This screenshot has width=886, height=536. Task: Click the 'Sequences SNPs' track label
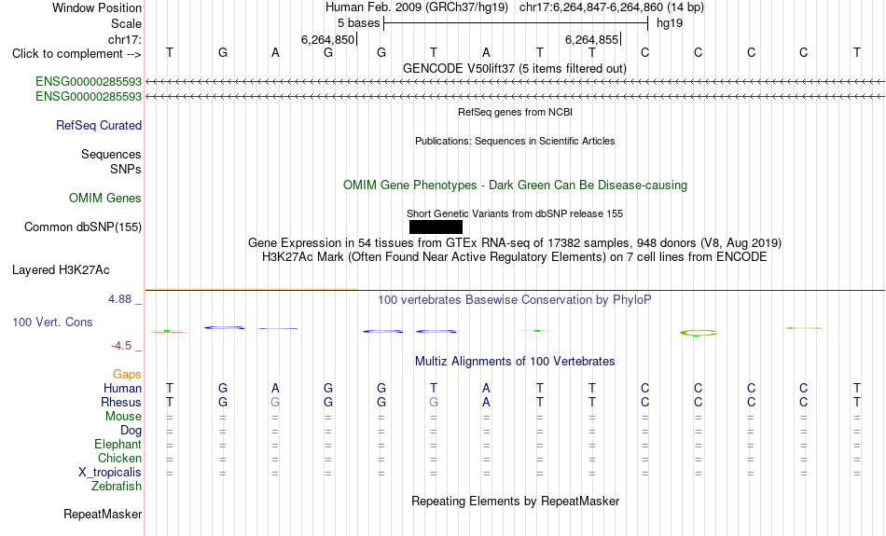click(111, 161)
